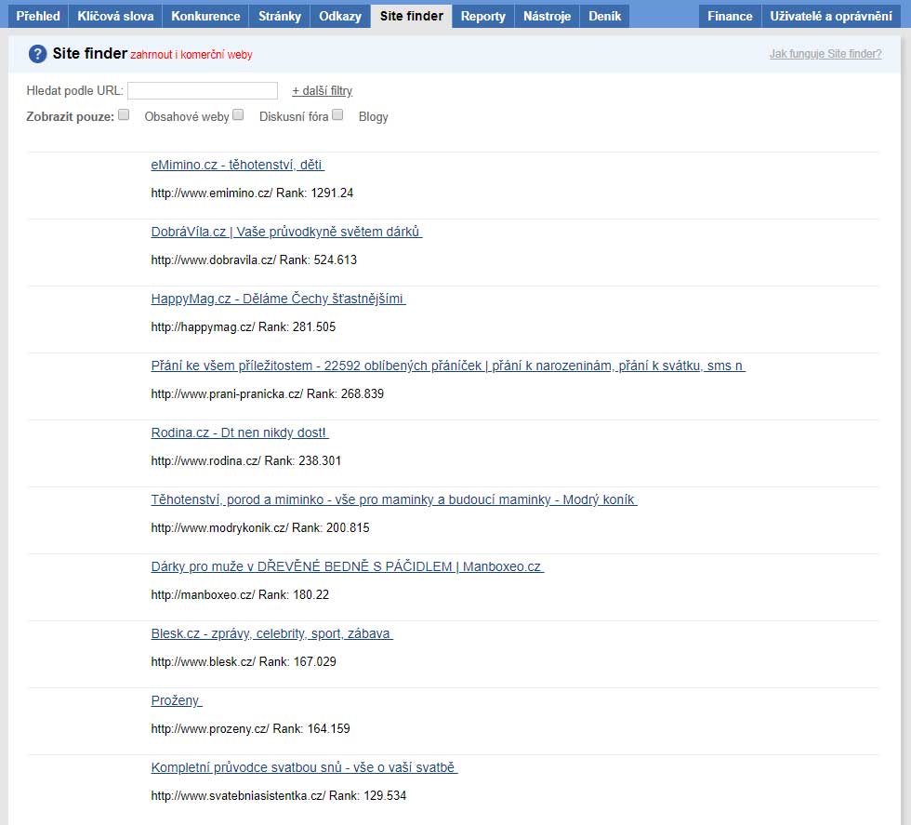Switch to the Klíčová slova tab
Image resolution: width=911 pixels, height=825 pixels.
tap(115, 16)
